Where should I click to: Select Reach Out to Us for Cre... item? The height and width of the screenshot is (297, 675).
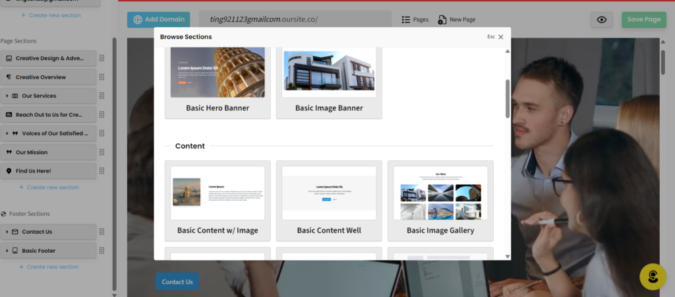(48, 115)
